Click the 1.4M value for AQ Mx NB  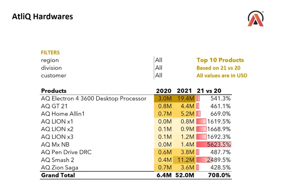tap(187, 145)
